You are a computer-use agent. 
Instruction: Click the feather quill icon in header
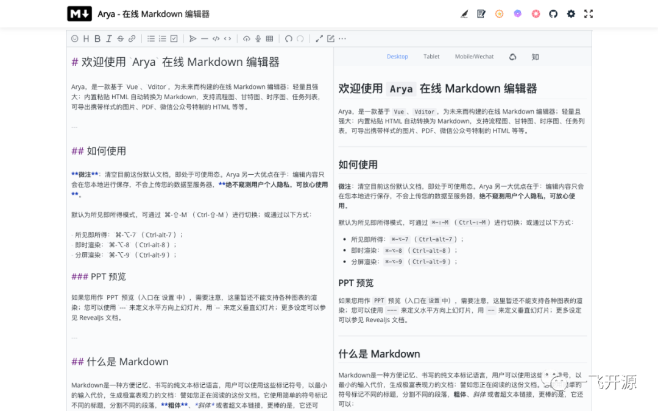point(464,14)
